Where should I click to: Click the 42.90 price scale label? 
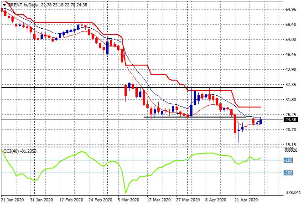(291, 69)
